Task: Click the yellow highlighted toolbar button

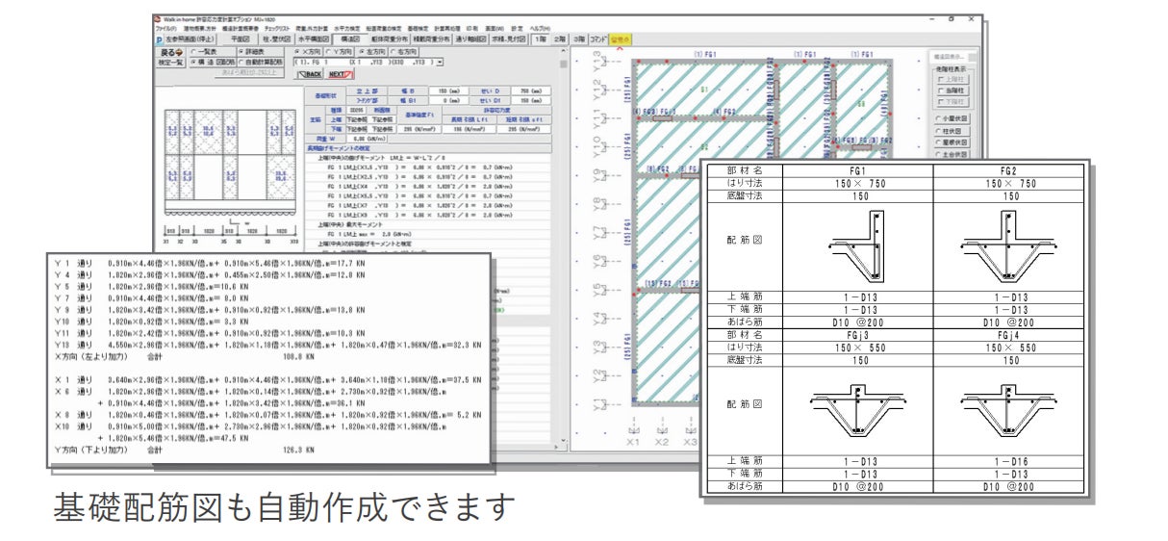Action: pyautogui.click(x=620, y=39)
